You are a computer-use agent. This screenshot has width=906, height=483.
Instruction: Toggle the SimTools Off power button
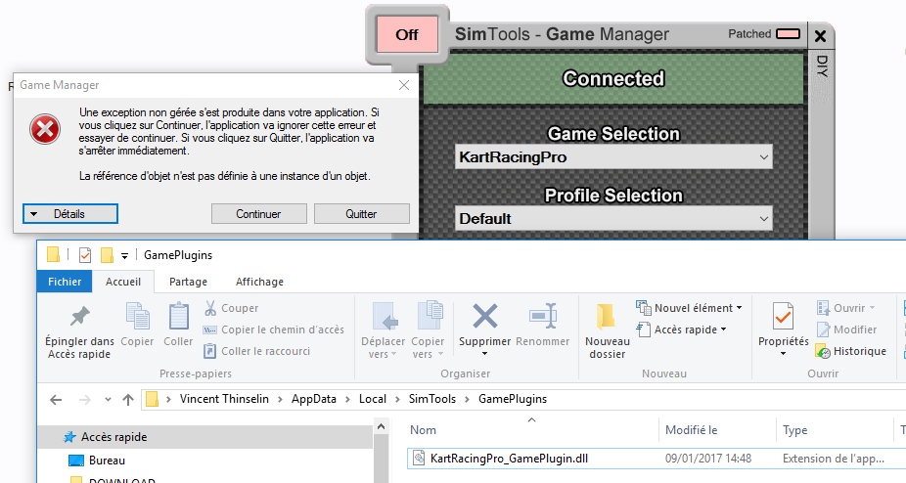(406, 35)
